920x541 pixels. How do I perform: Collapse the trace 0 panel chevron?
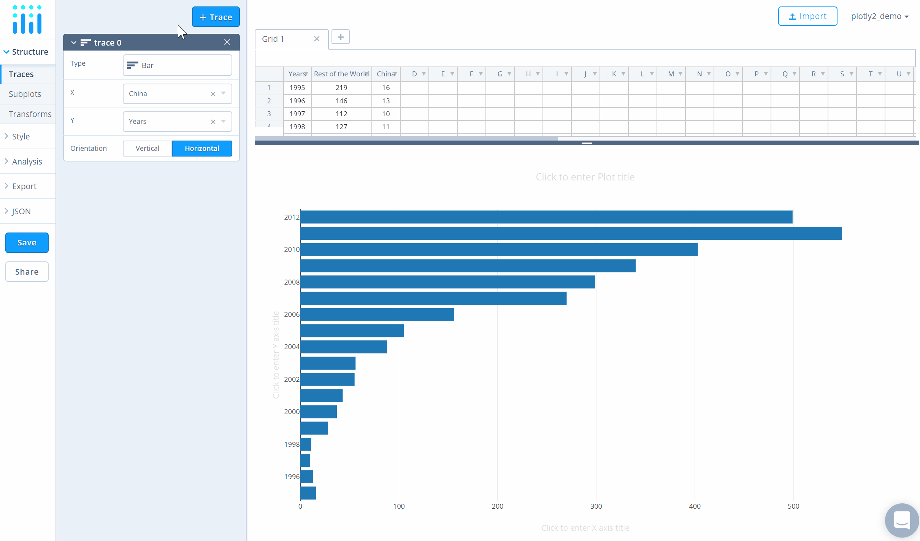point(74,43)
